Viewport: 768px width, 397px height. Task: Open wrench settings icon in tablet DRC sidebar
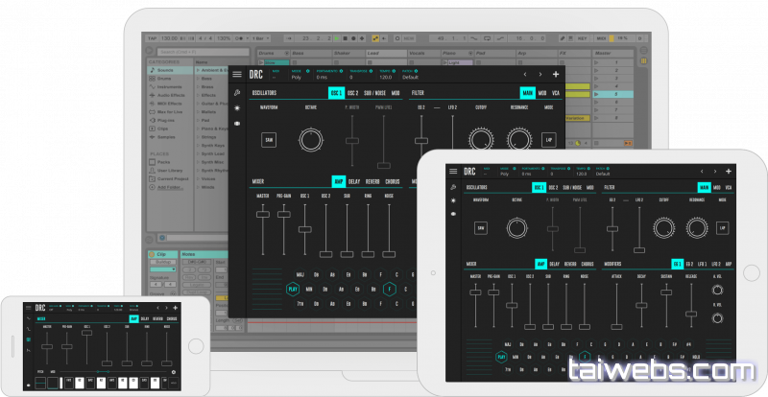click(452, 187)
